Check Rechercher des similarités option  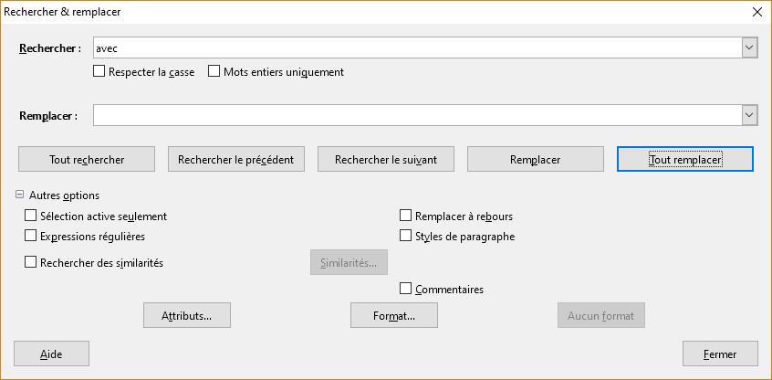point(31,262)
